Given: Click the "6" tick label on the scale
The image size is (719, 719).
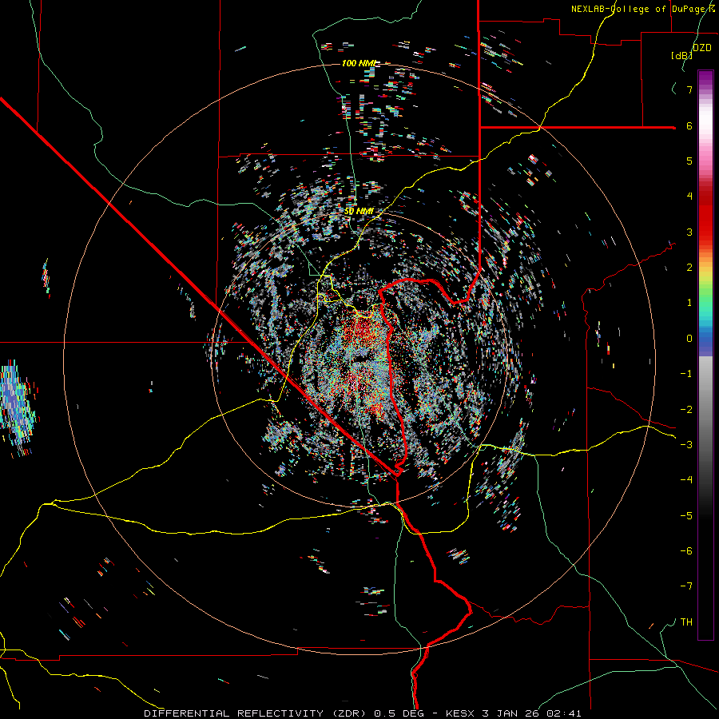Looking at the screenshot, I should click(x=689, y=125).
